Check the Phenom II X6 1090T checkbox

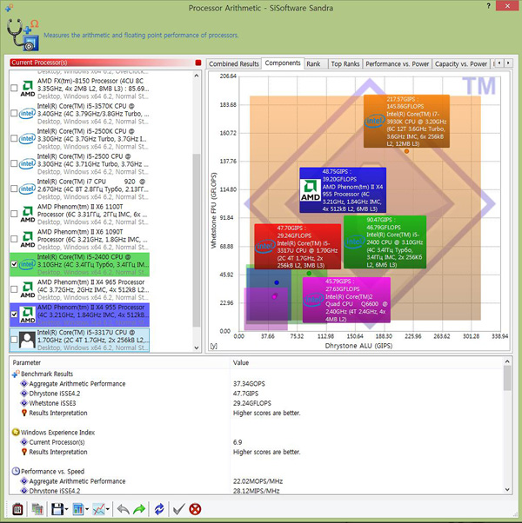[x=14, y=239]
